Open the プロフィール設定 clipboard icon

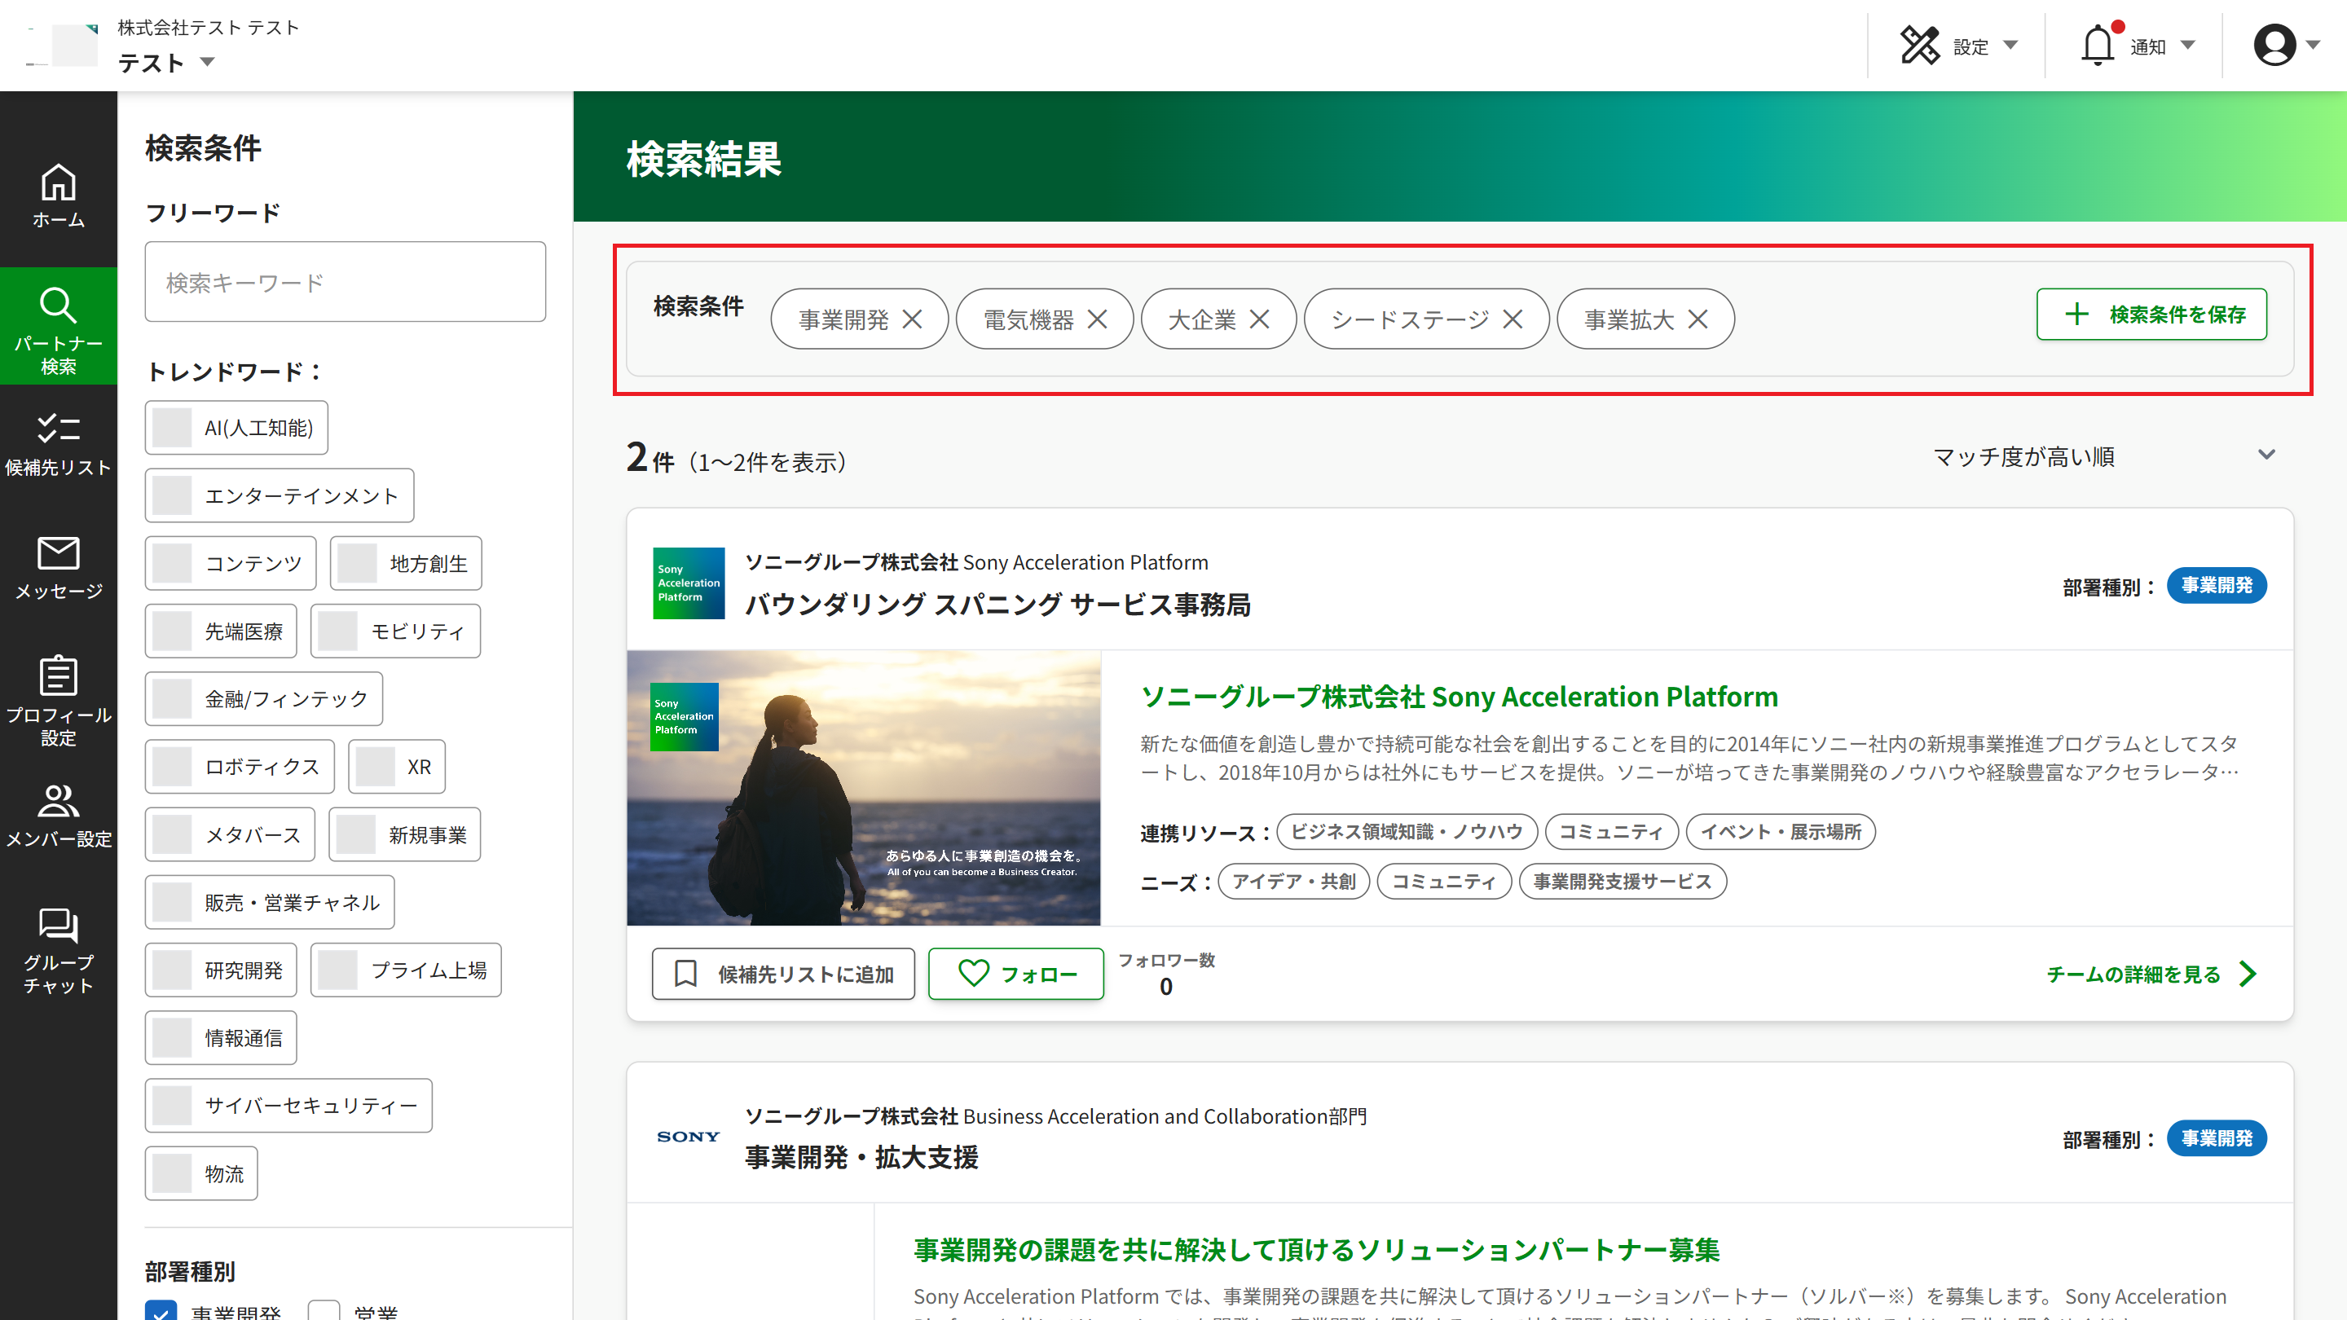point(59,675)
